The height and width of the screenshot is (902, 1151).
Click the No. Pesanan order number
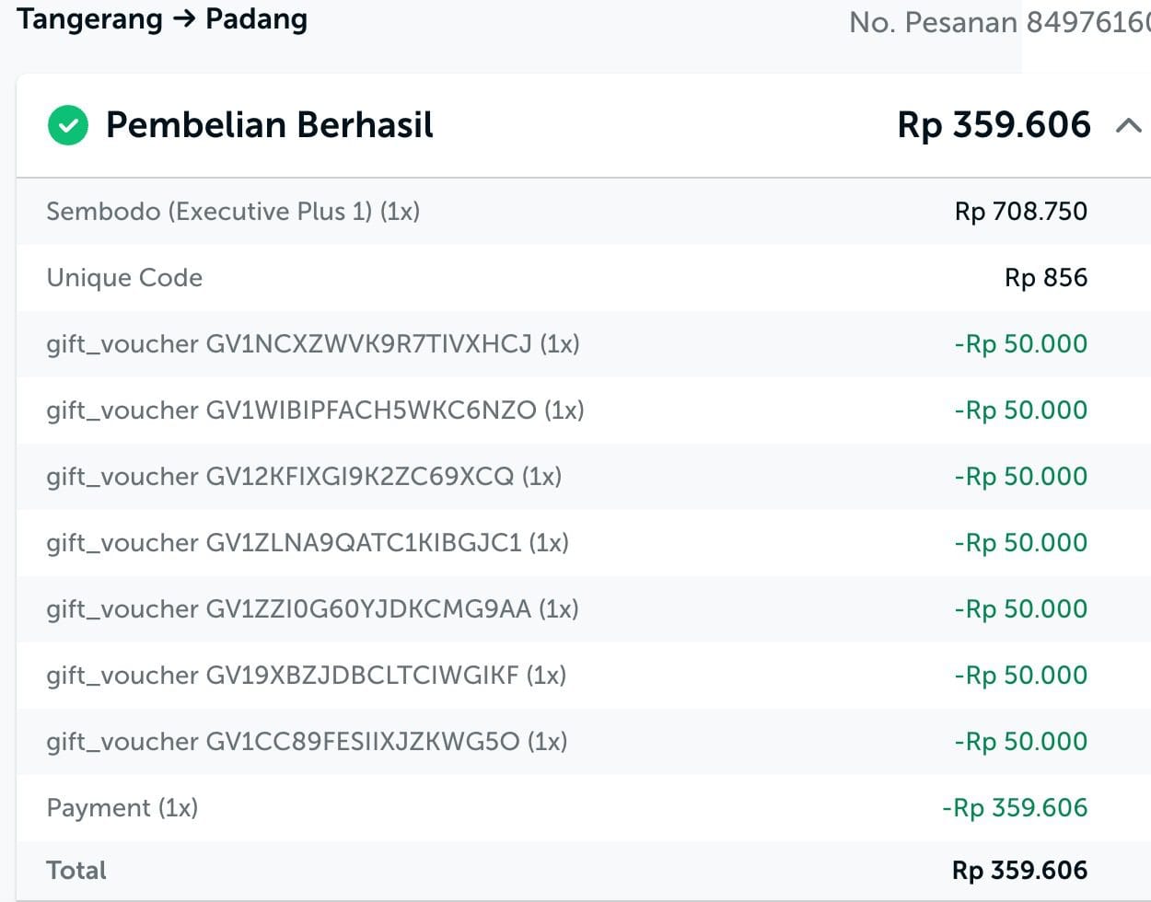pos(998,22)
